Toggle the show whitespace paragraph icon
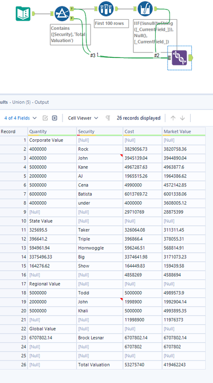This screenshot has width=213, height=383. [x=108, y=118]
